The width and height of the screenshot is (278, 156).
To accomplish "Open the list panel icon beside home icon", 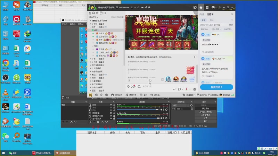I will click(207, 7).
